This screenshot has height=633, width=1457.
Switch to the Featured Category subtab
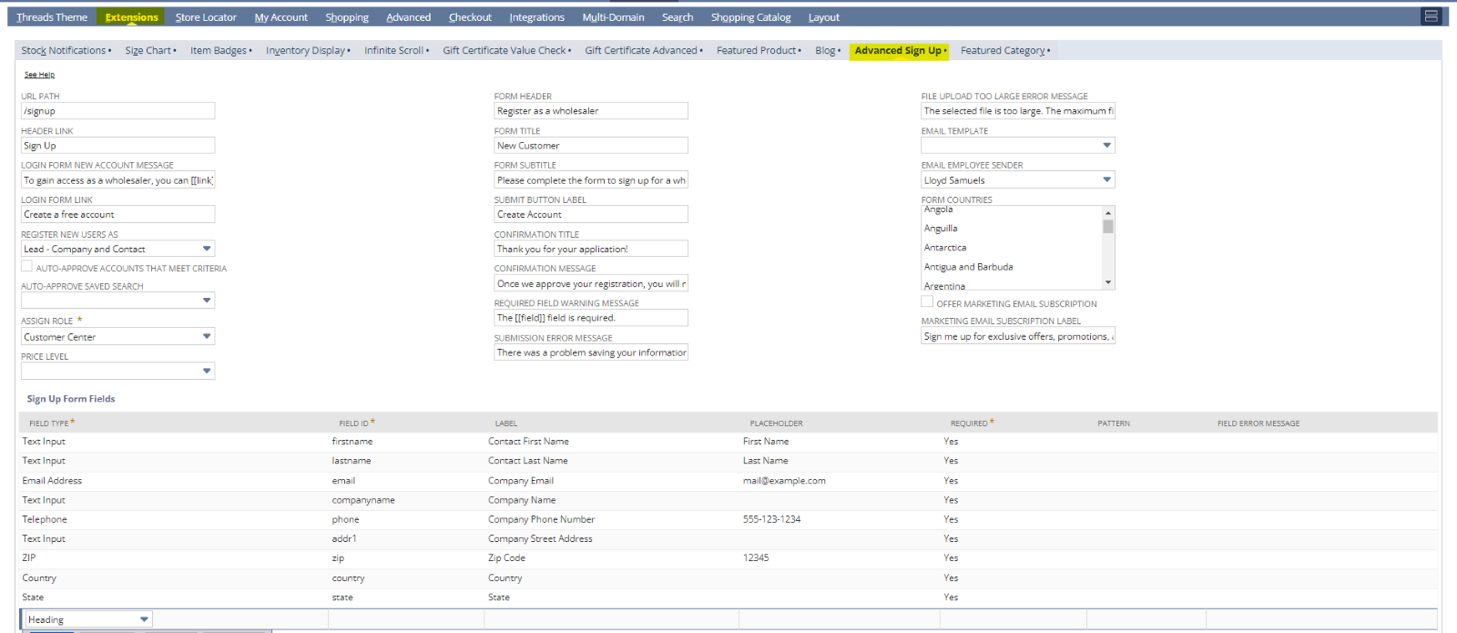(1004, 51)
